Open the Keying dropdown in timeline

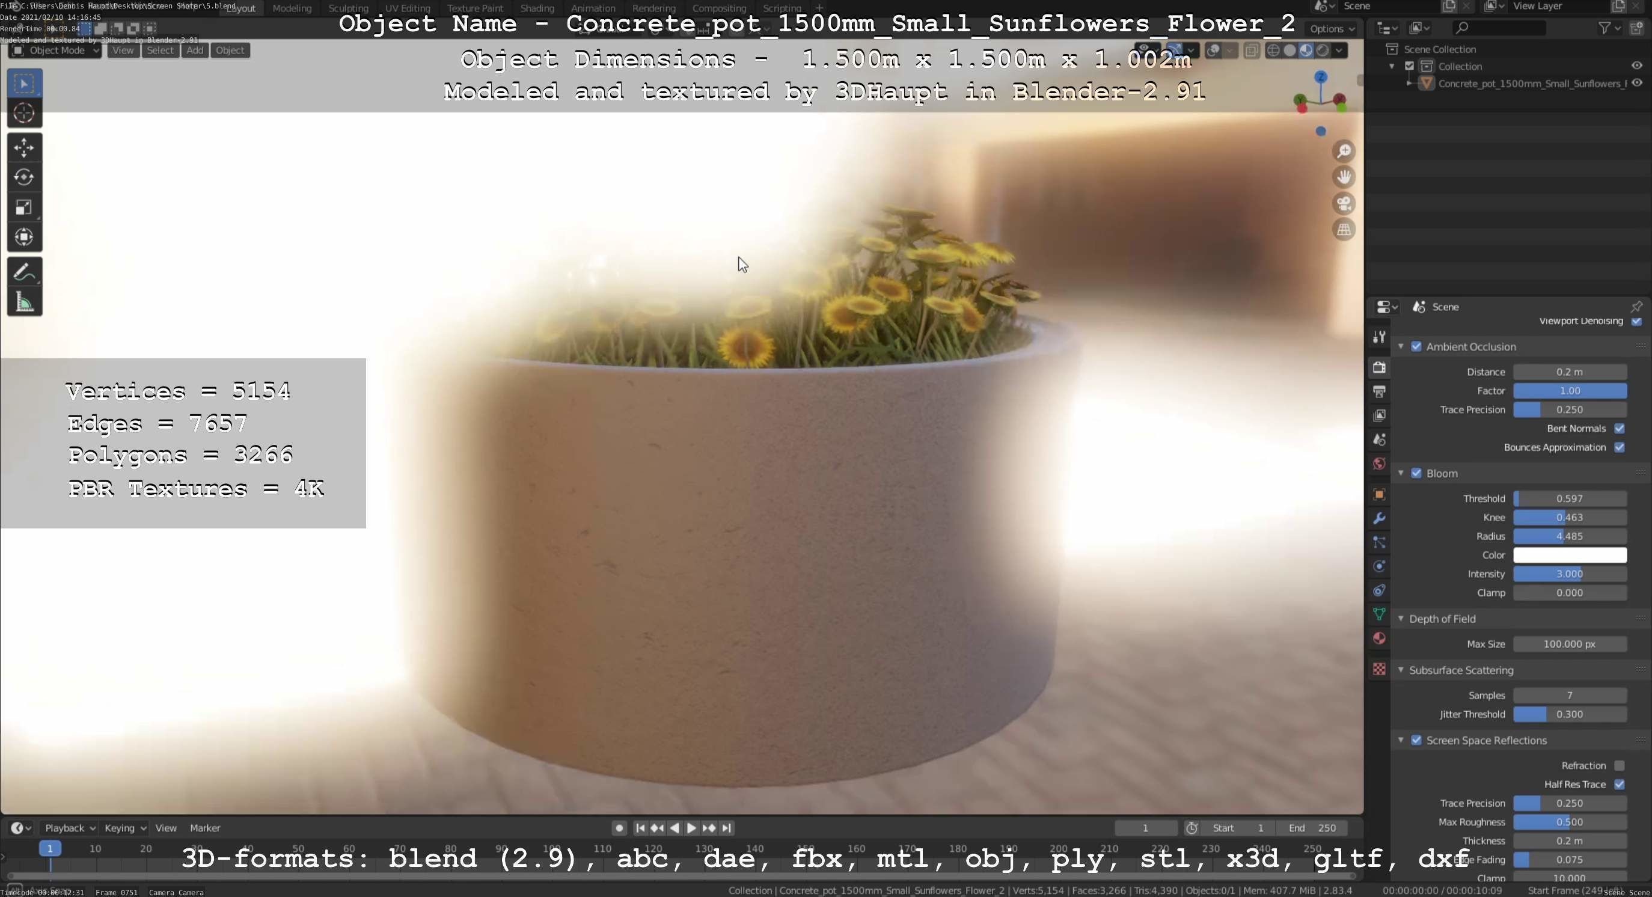[x=125, y=828]
